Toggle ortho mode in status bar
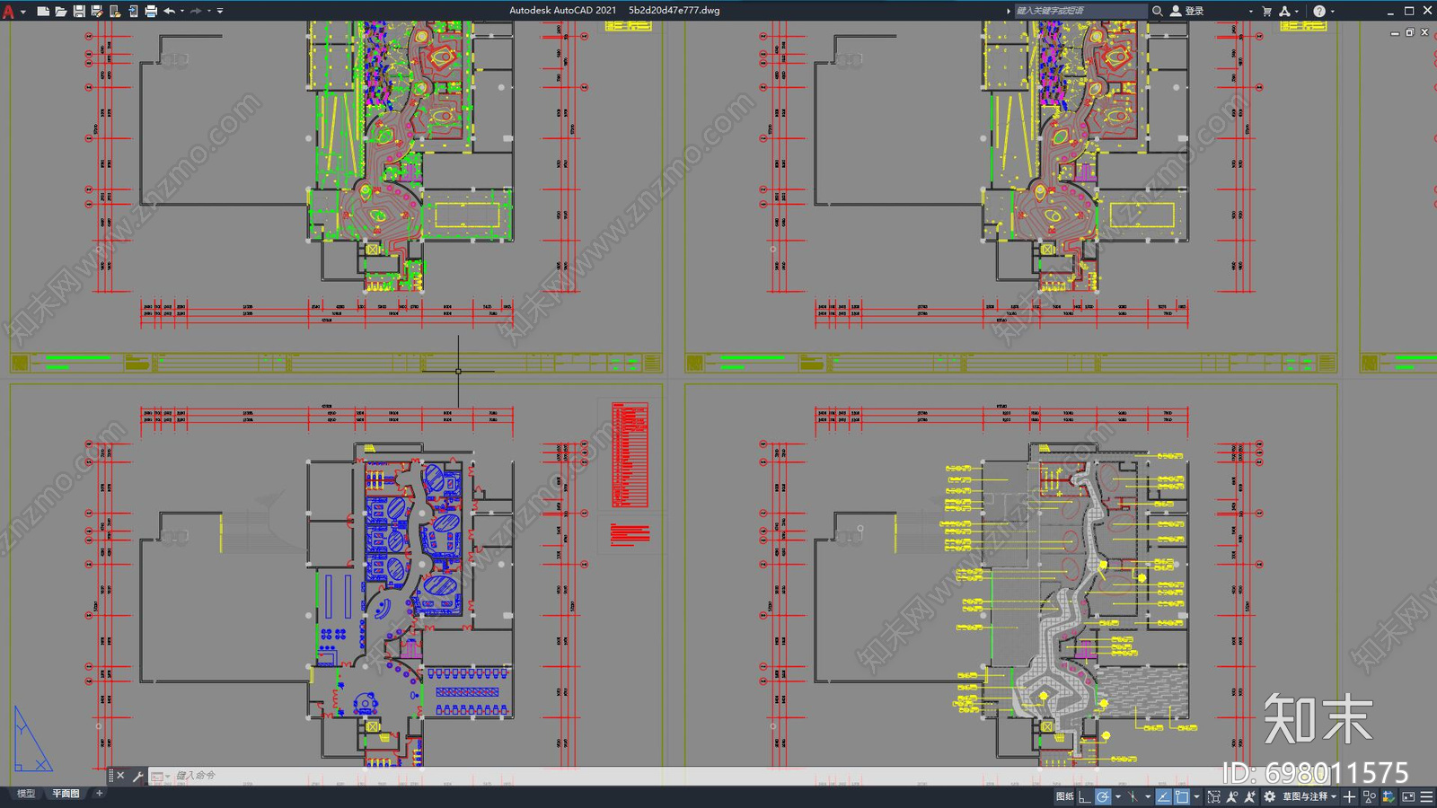The width and height of the screenshot is (1437, 808). point(1084,796)
